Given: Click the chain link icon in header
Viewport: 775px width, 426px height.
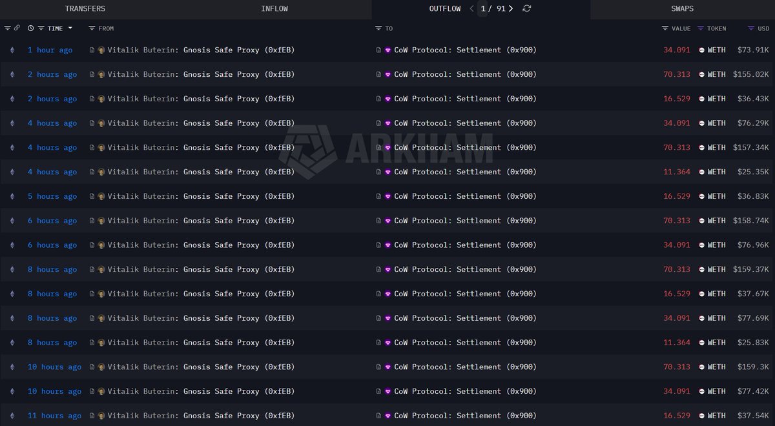Looking at the screenshot, I should coord(17,28).
